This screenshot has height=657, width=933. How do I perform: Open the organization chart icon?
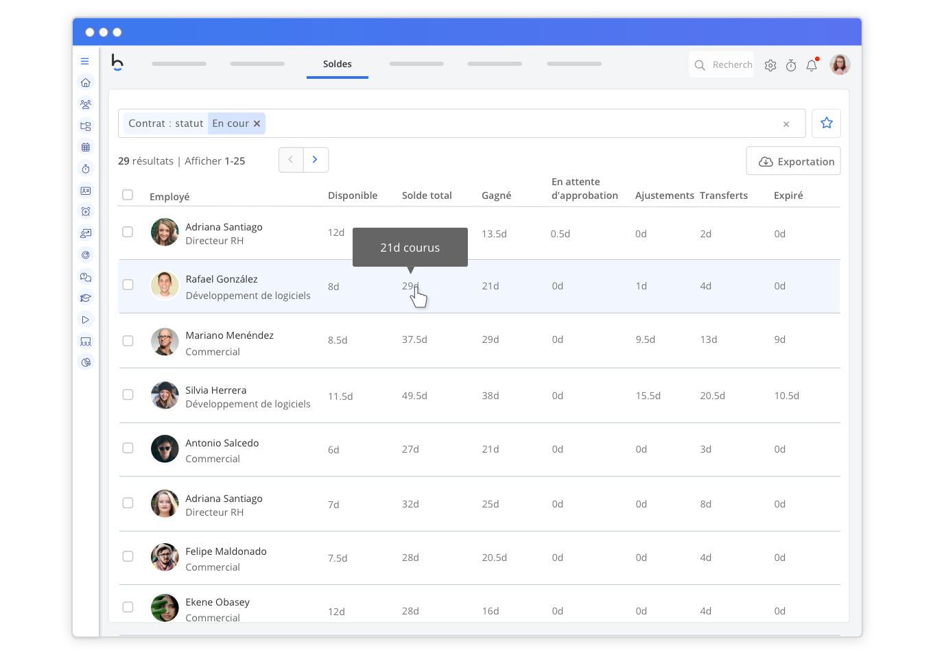pos(86,126)
